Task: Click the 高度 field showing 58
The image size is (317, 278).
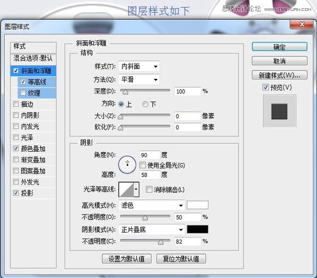Action: coord(150,175)
